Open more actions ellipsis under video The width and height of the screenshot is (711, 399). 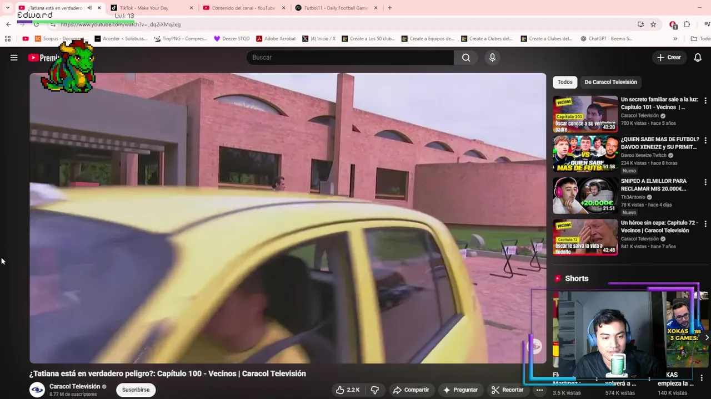point(539,390)
